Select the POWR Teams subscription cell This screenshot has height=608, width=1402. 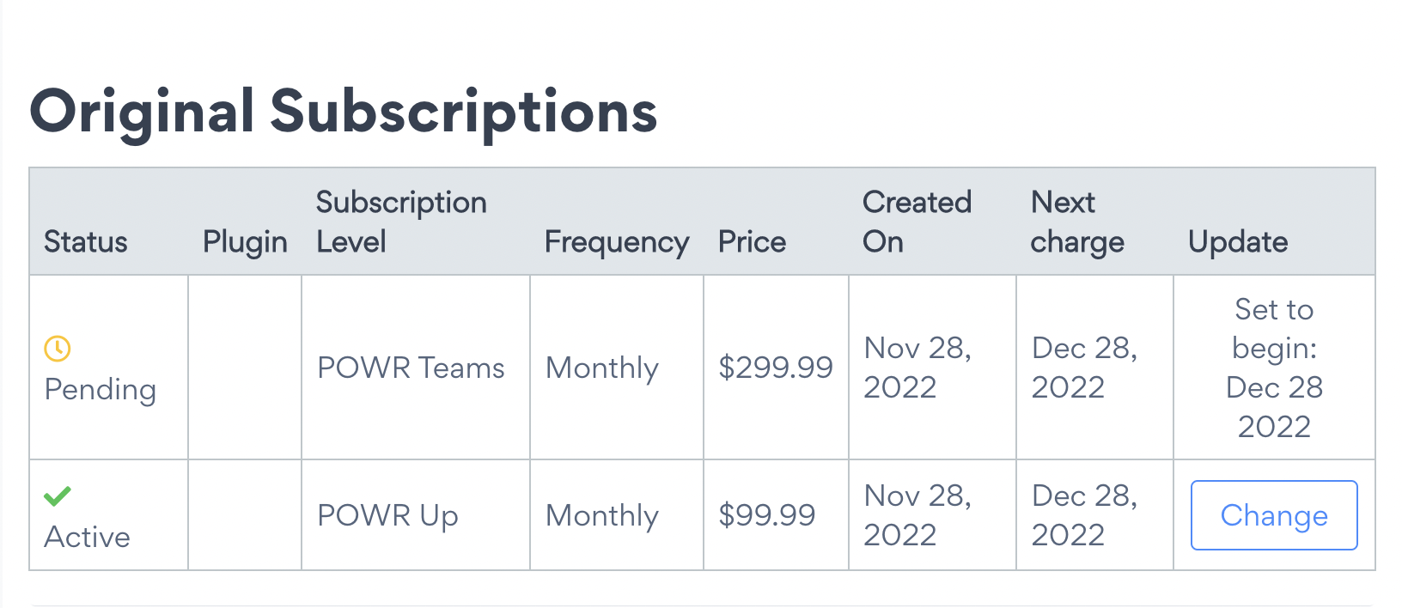point(411,368)
